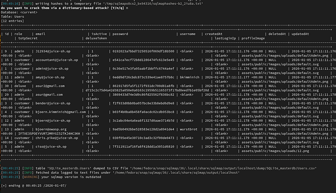Select the password hash starting '7f311911af16'
The height and width of the screenshot is (193, 336).
(x=144, y=147)
